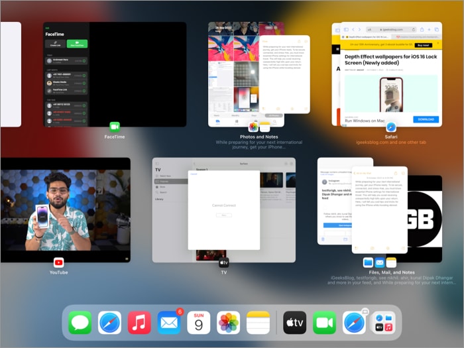
Task: Click 'igeeksblog.com and one other tab' caption
Action: click(391, 143)
